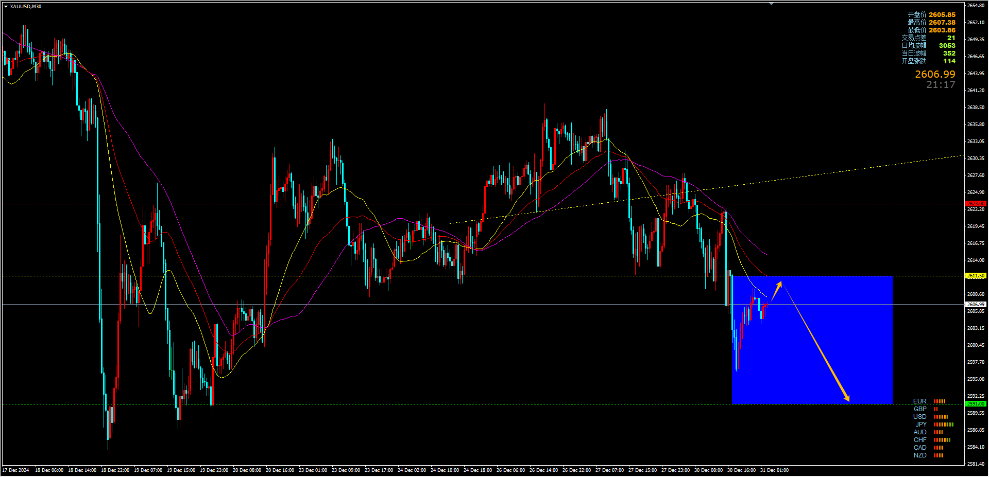Click the green 2591.00 price tag
This screenshot has height=477, width=989.
click(976, 404)
